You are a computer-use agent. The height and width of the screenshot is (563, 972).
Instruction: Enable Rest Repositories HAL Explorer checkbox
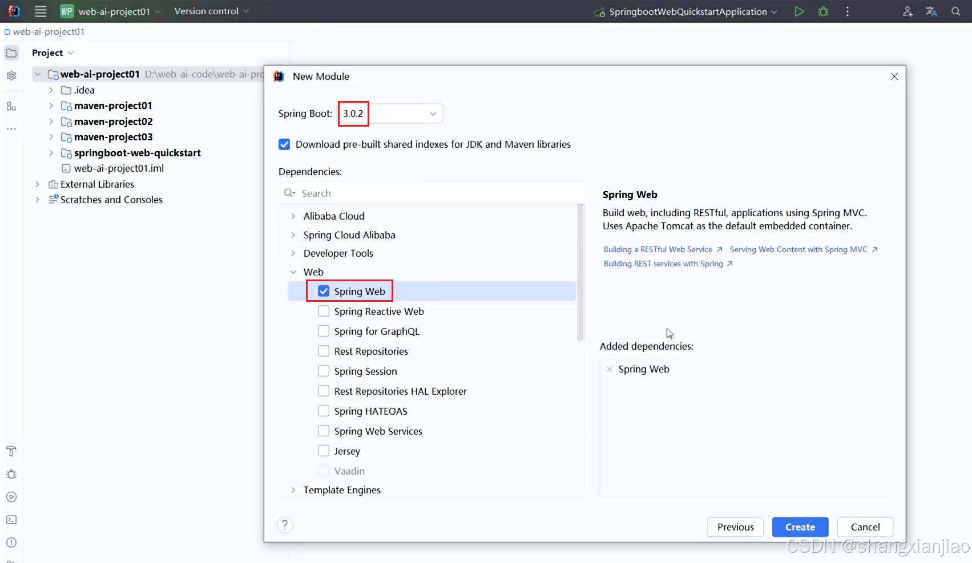click(x=324, y=391)
